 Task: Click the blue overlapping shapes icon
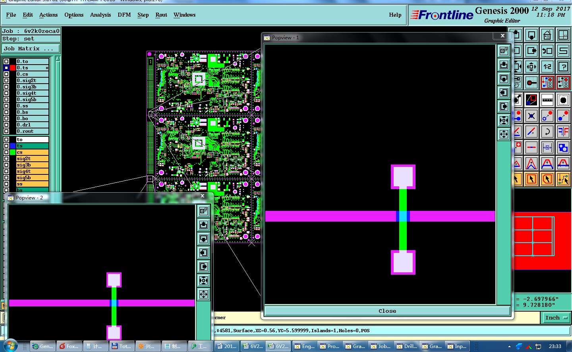[563, 147]
